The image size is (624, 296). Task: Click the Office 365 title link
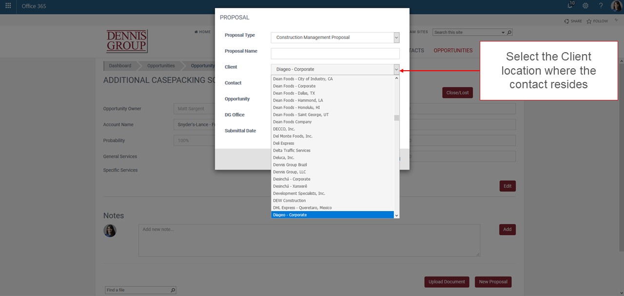pos(34,6)
